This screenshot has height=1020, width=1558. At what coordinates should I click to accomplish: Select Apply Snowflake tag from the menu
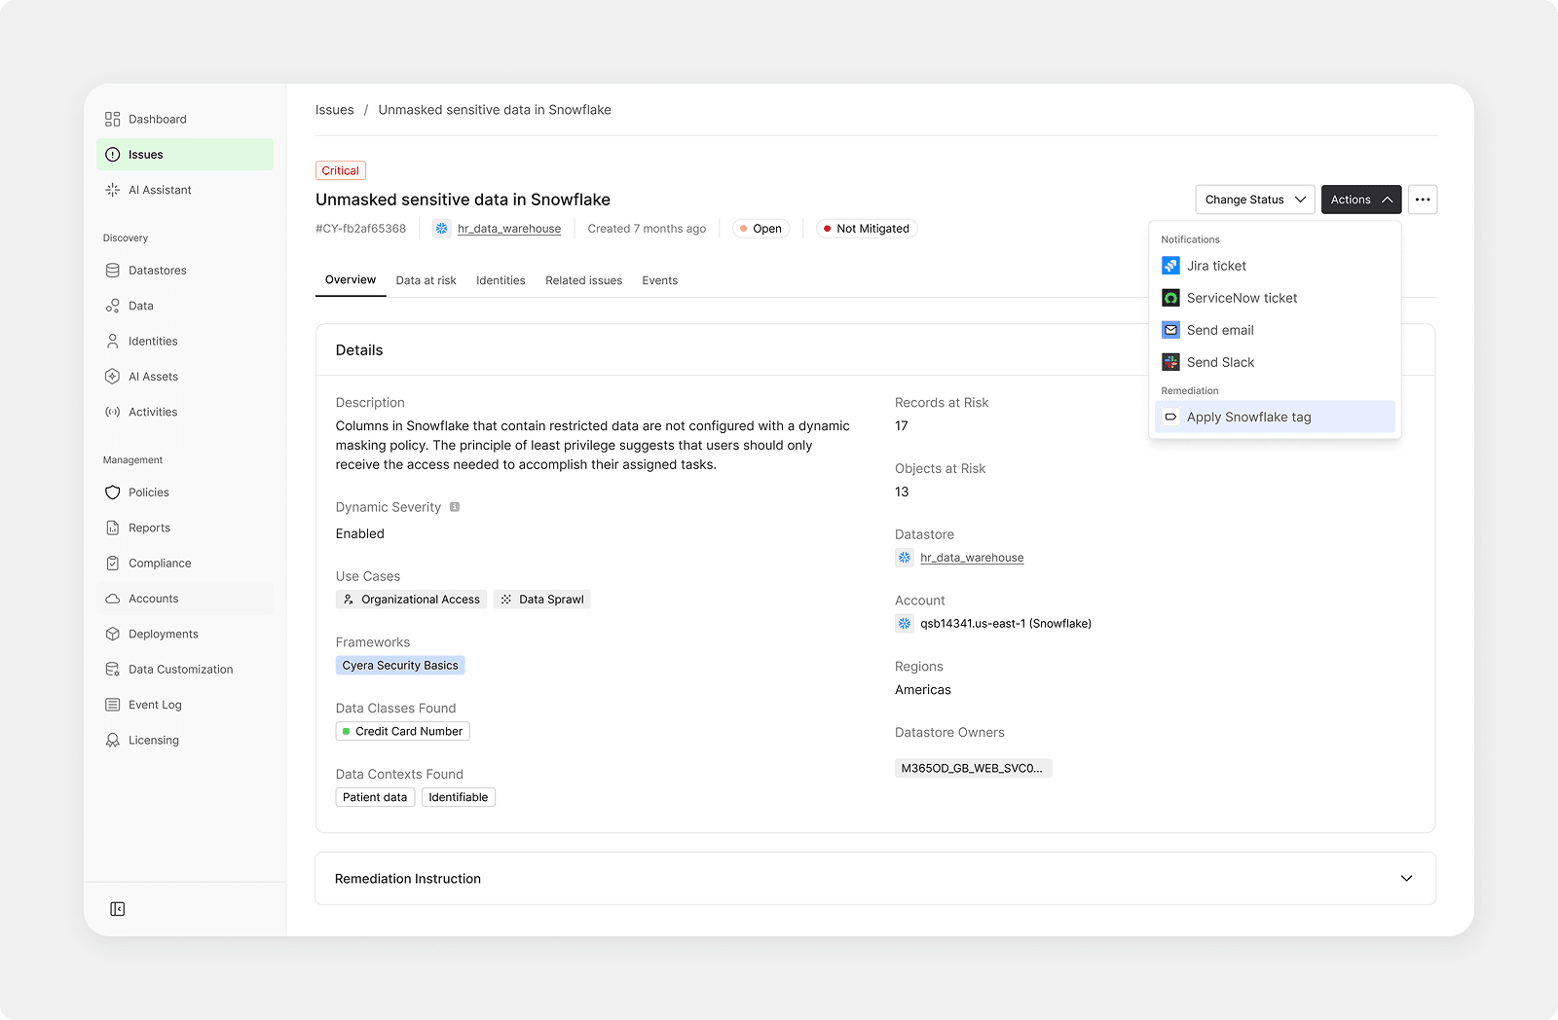tap(1248, 417)
